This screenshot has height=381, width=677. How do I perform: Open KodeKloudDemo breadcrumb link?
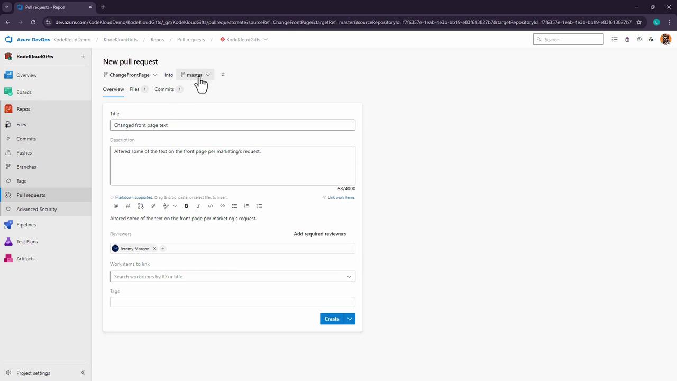tap(72, 39)
